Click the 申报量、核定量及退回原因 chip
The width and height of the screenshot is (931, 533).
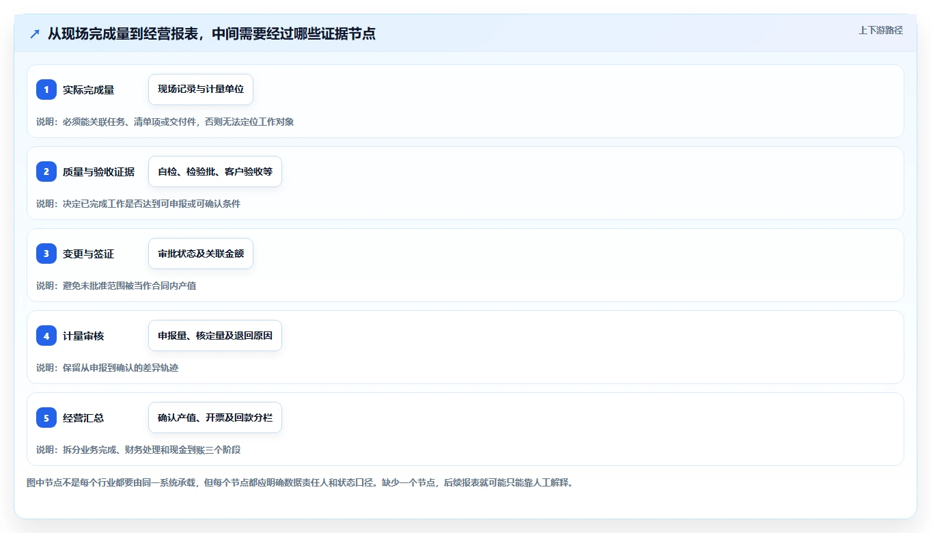215,336
